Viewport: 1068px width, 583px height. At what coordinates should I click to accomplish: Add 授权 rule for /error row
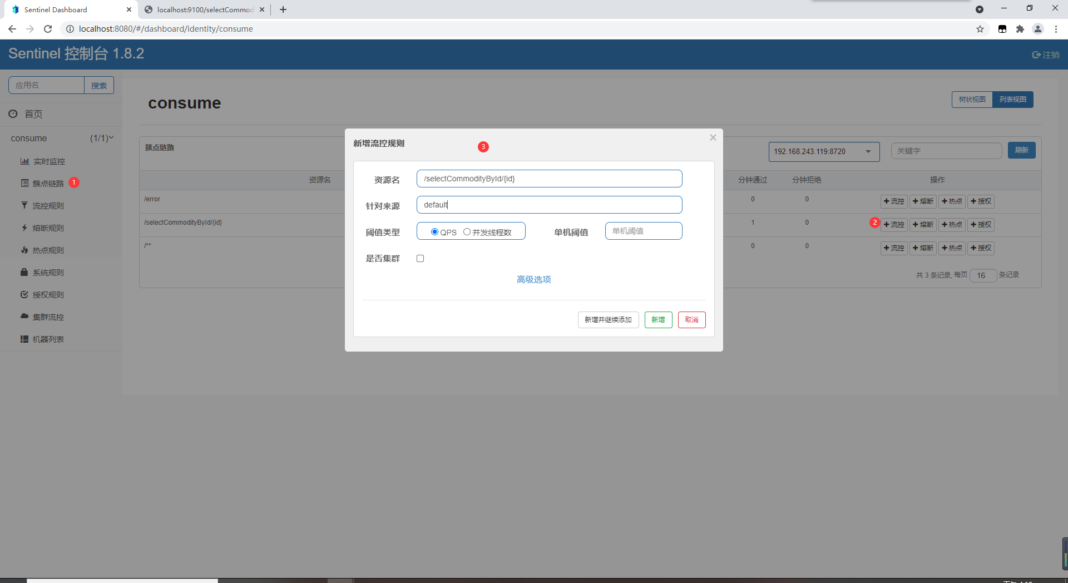coord(981,201)
